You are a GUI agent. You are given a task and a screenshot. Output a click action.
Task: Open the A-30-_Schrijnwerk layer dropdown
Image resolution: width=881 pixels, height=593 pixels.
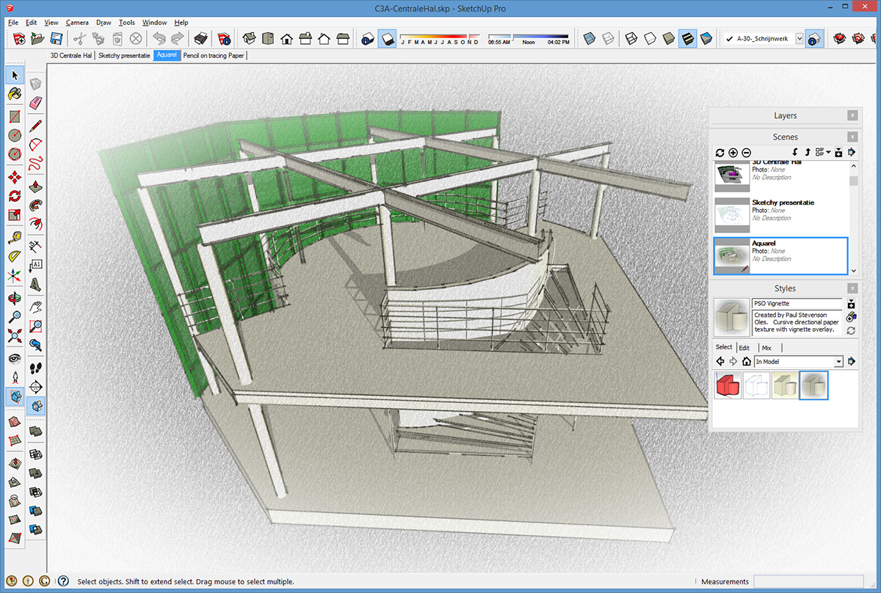800,39
